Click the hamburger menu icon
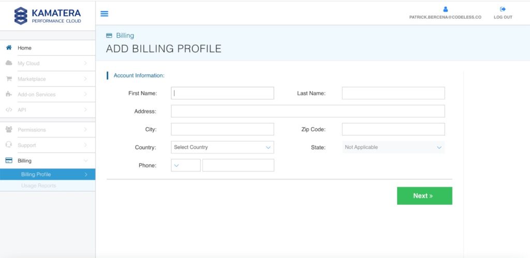Image resolution: width=530 pixels, height=258 pixels. (104, 14)
